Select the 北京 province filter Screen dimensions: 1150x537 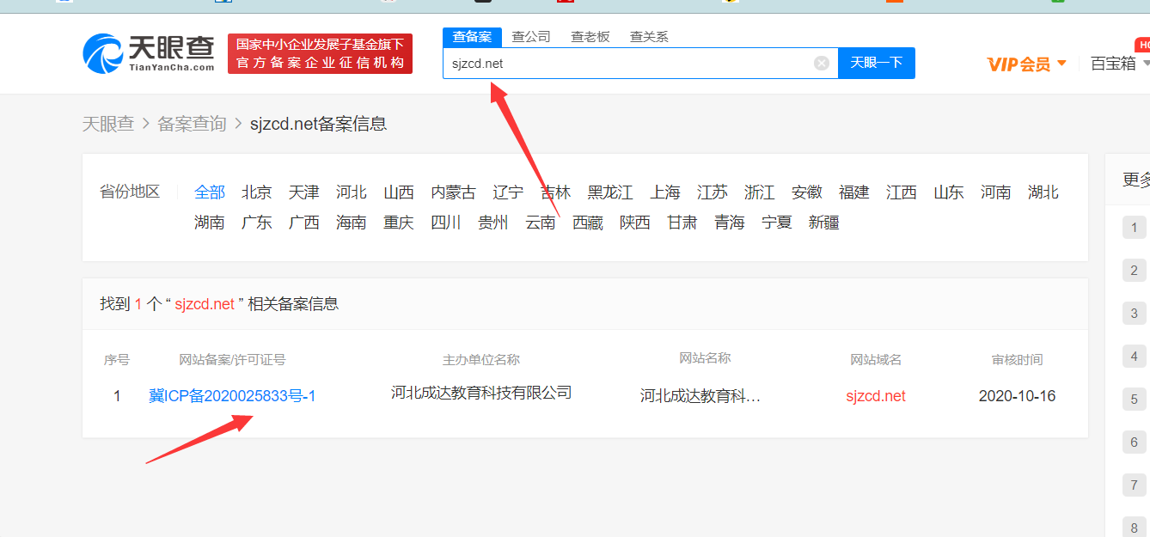(x=256, y=192)
